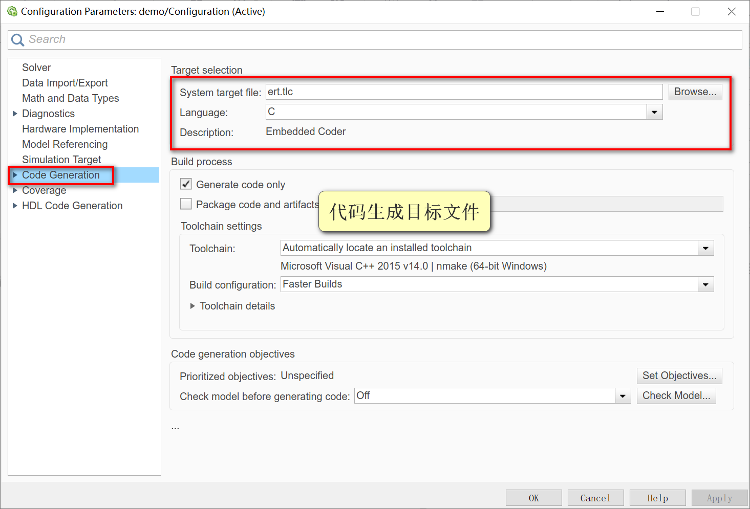Viewport: 750px width, 509px height.
Task: Click the Embedded Coder description text
Action: tap(306, 132)
